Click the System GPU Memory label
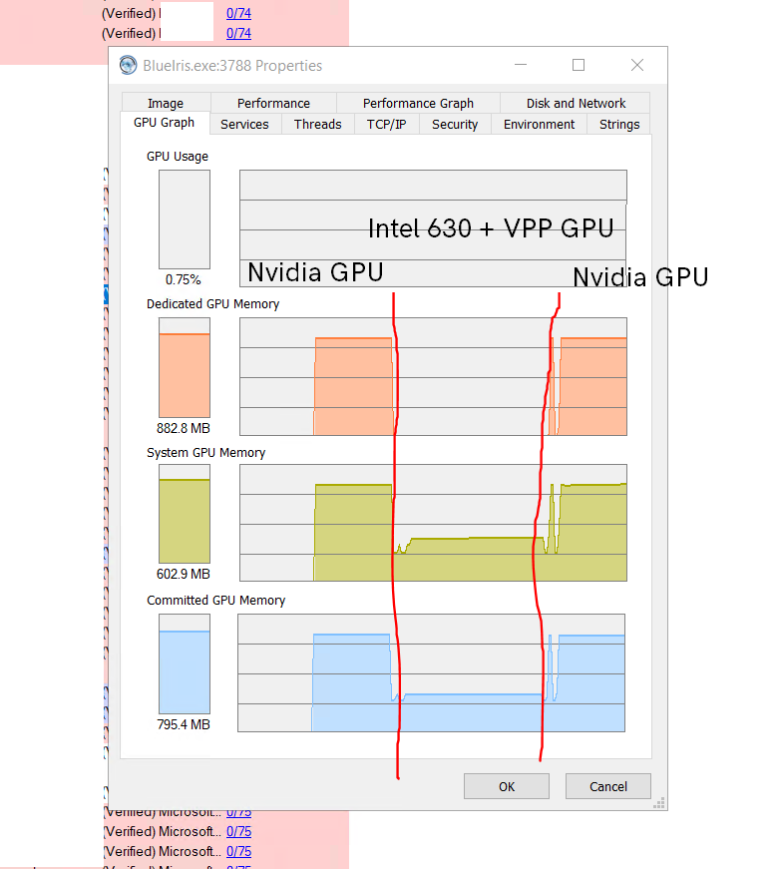The image size is (780, 869). pos(205,453)
